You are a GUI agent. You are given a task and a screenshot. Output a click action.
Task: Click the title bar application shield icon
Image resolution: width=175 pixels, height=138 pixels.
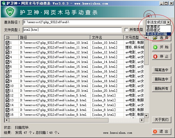tap(3, 3)
